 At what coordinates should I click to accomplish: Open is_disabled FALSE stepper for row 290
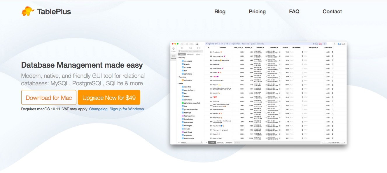[332, 52]
